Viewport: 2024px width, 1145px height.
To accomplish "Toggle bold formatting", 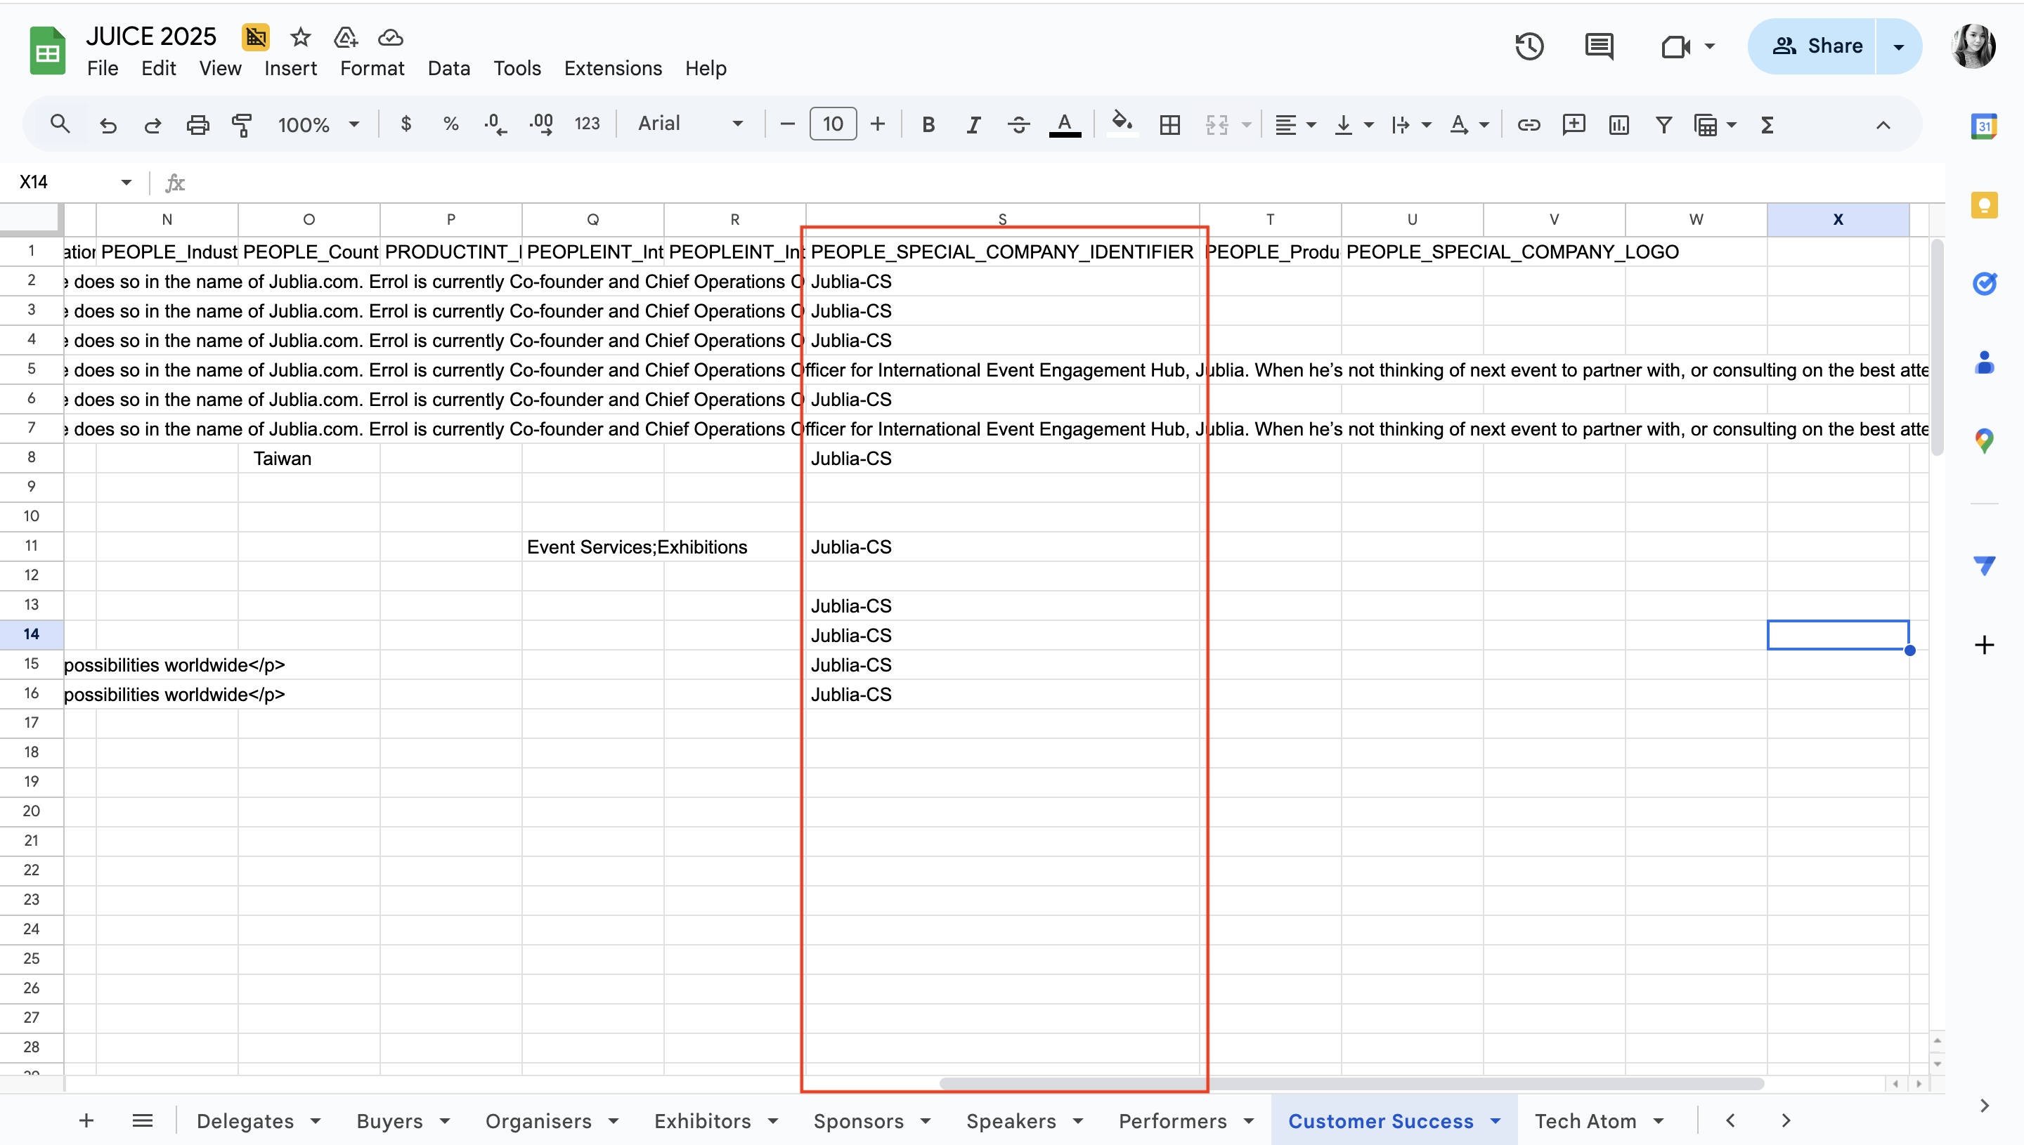I will (928, 124).
